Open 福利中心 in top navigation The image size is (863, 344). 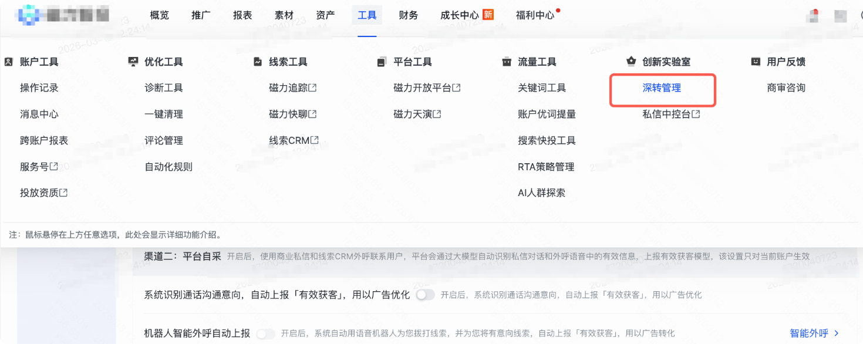(x=535, y=15)
